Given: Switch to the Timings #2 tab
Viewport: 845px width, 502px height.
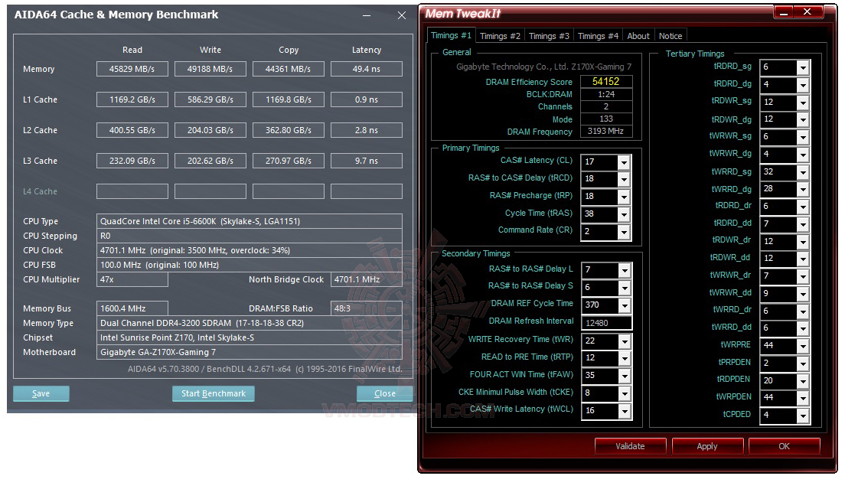Looking at the screenshot, I should [500, 36].
